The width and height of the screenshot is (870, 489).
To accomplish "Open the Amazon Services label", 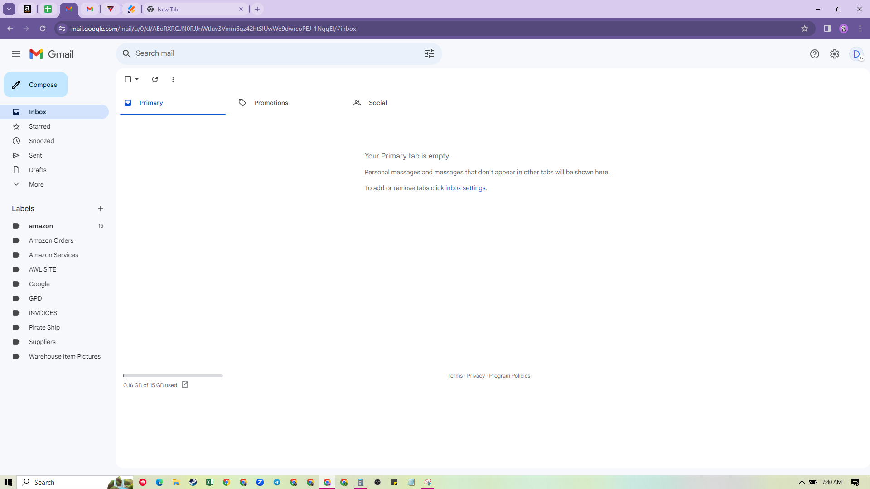I will click(54, 255).
